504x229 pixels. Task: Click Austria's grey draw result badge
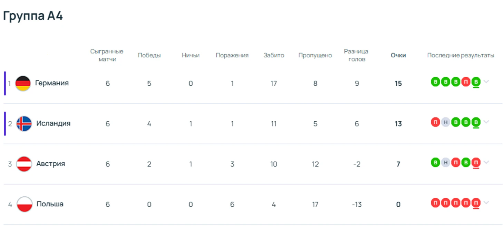click(446, 162)
